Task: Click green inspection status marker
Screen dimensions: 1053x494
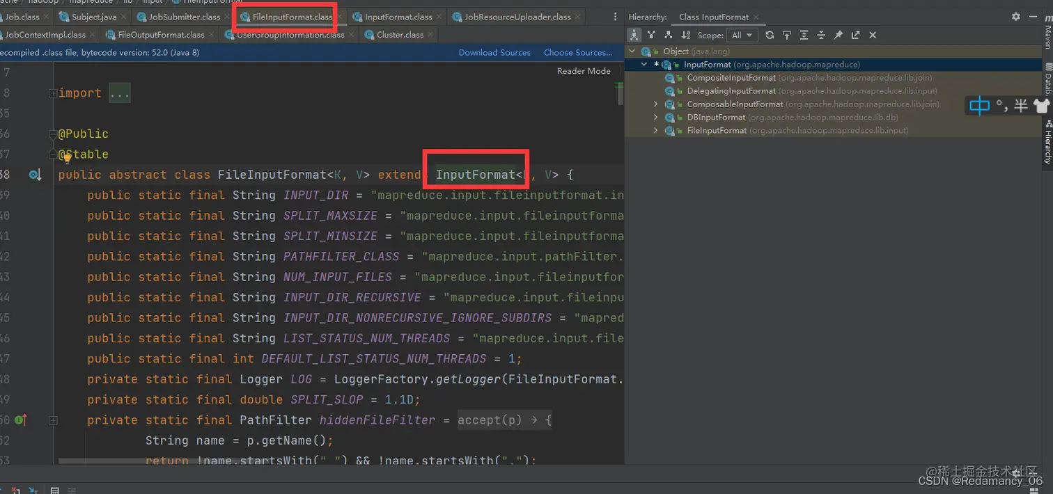Action: coord(618,86)
